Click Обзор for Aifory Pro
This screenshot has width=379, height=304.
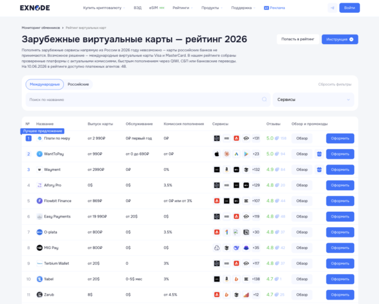[302, 185]
